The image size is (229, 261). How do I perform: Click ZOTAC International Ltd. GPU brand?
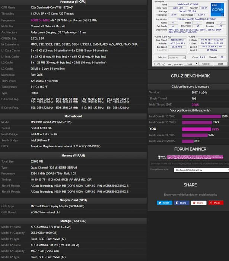[45, 212]
